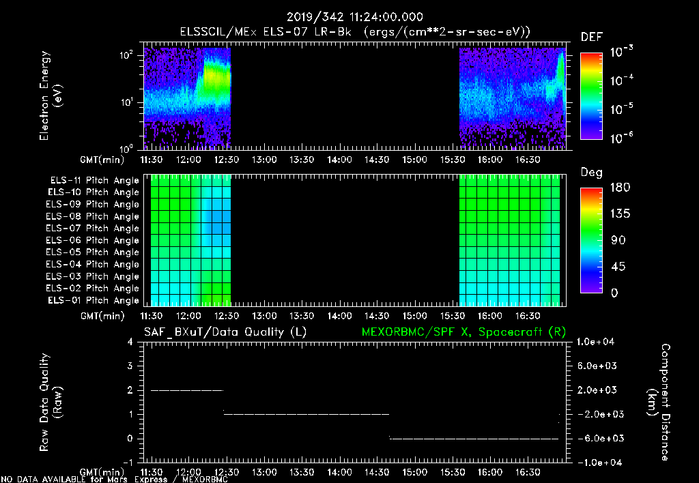Click the data quality line at level 1

click(306, 414)
